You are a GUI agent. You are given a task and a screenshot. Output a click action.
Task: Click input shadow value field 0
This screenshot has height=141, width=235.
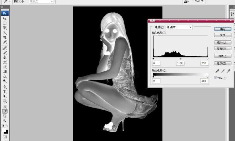click(156, 63)
